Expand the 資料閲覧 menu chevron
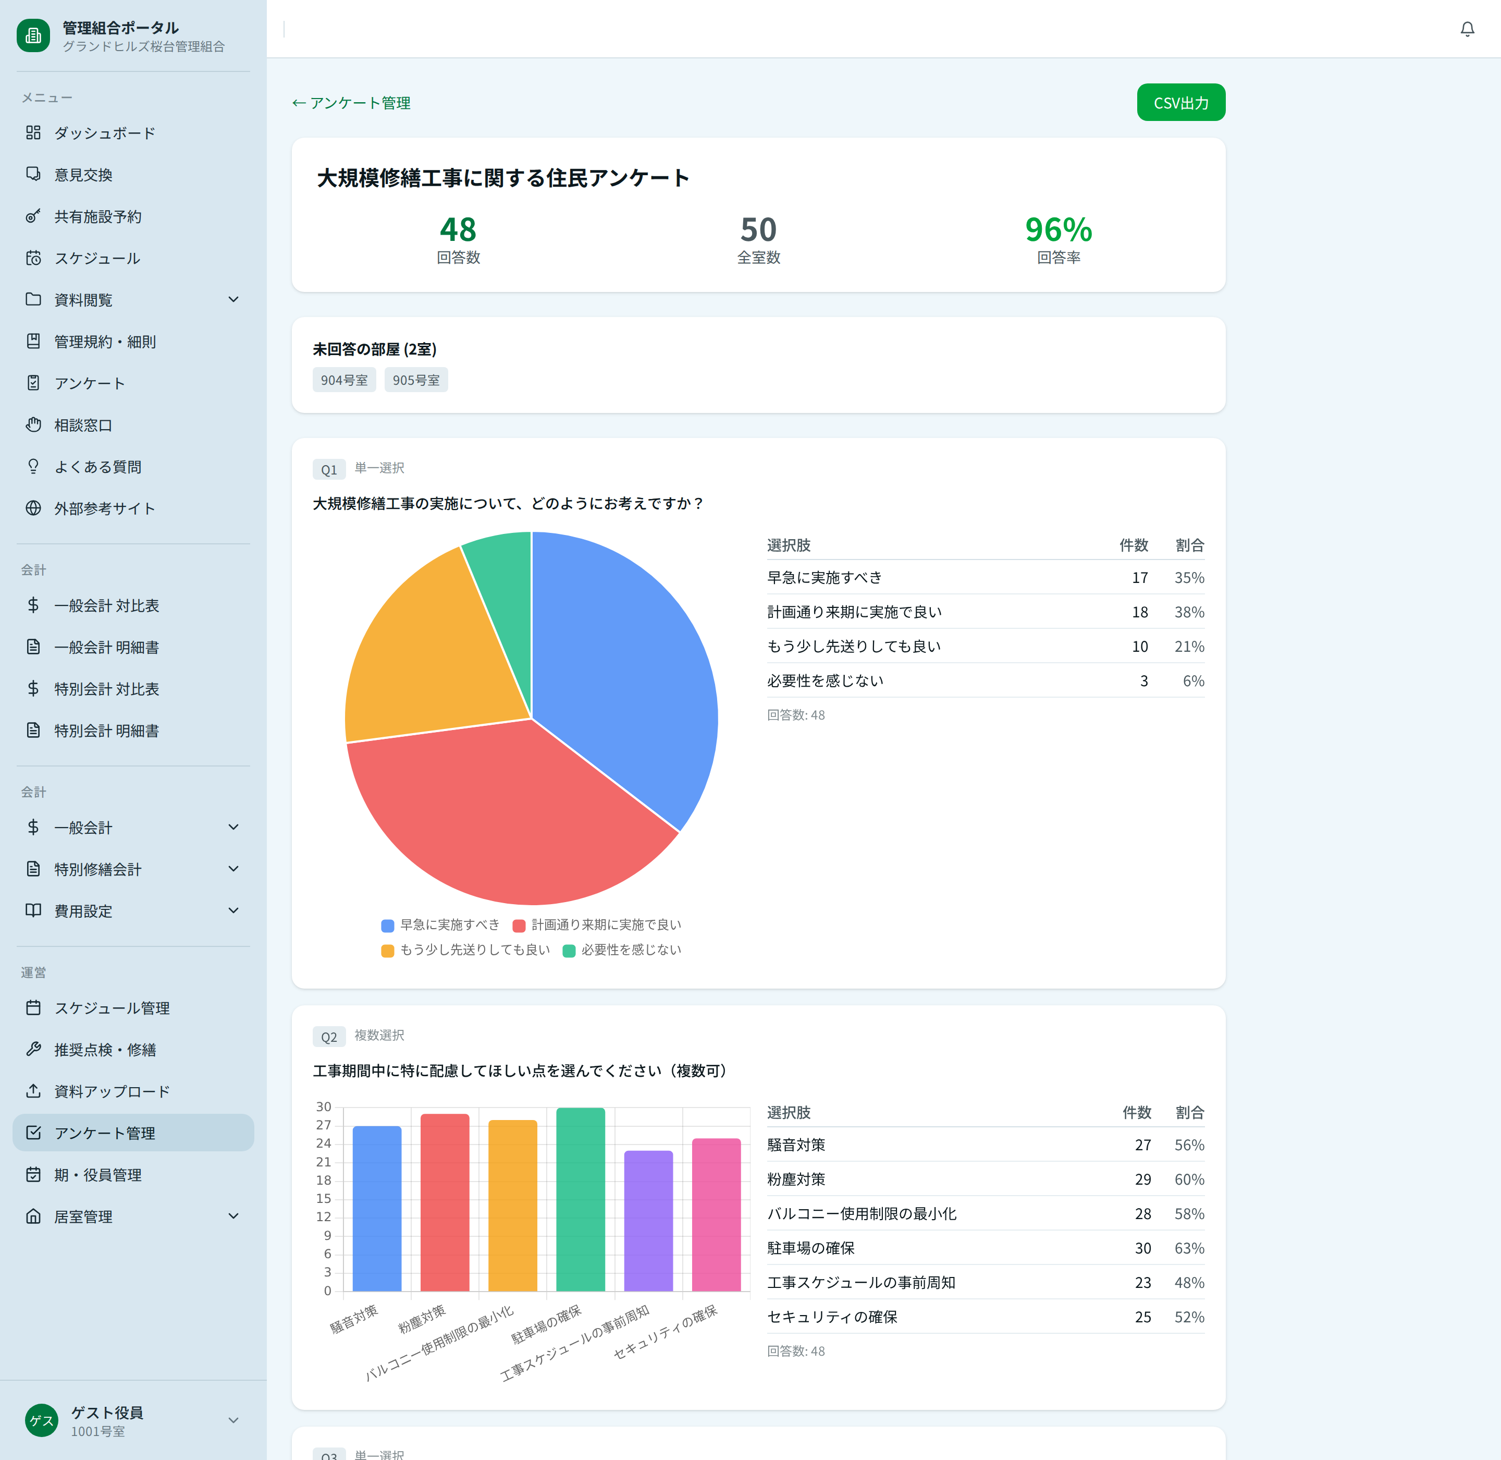This screenshot has width=1501, height=1460. (234, 299)
